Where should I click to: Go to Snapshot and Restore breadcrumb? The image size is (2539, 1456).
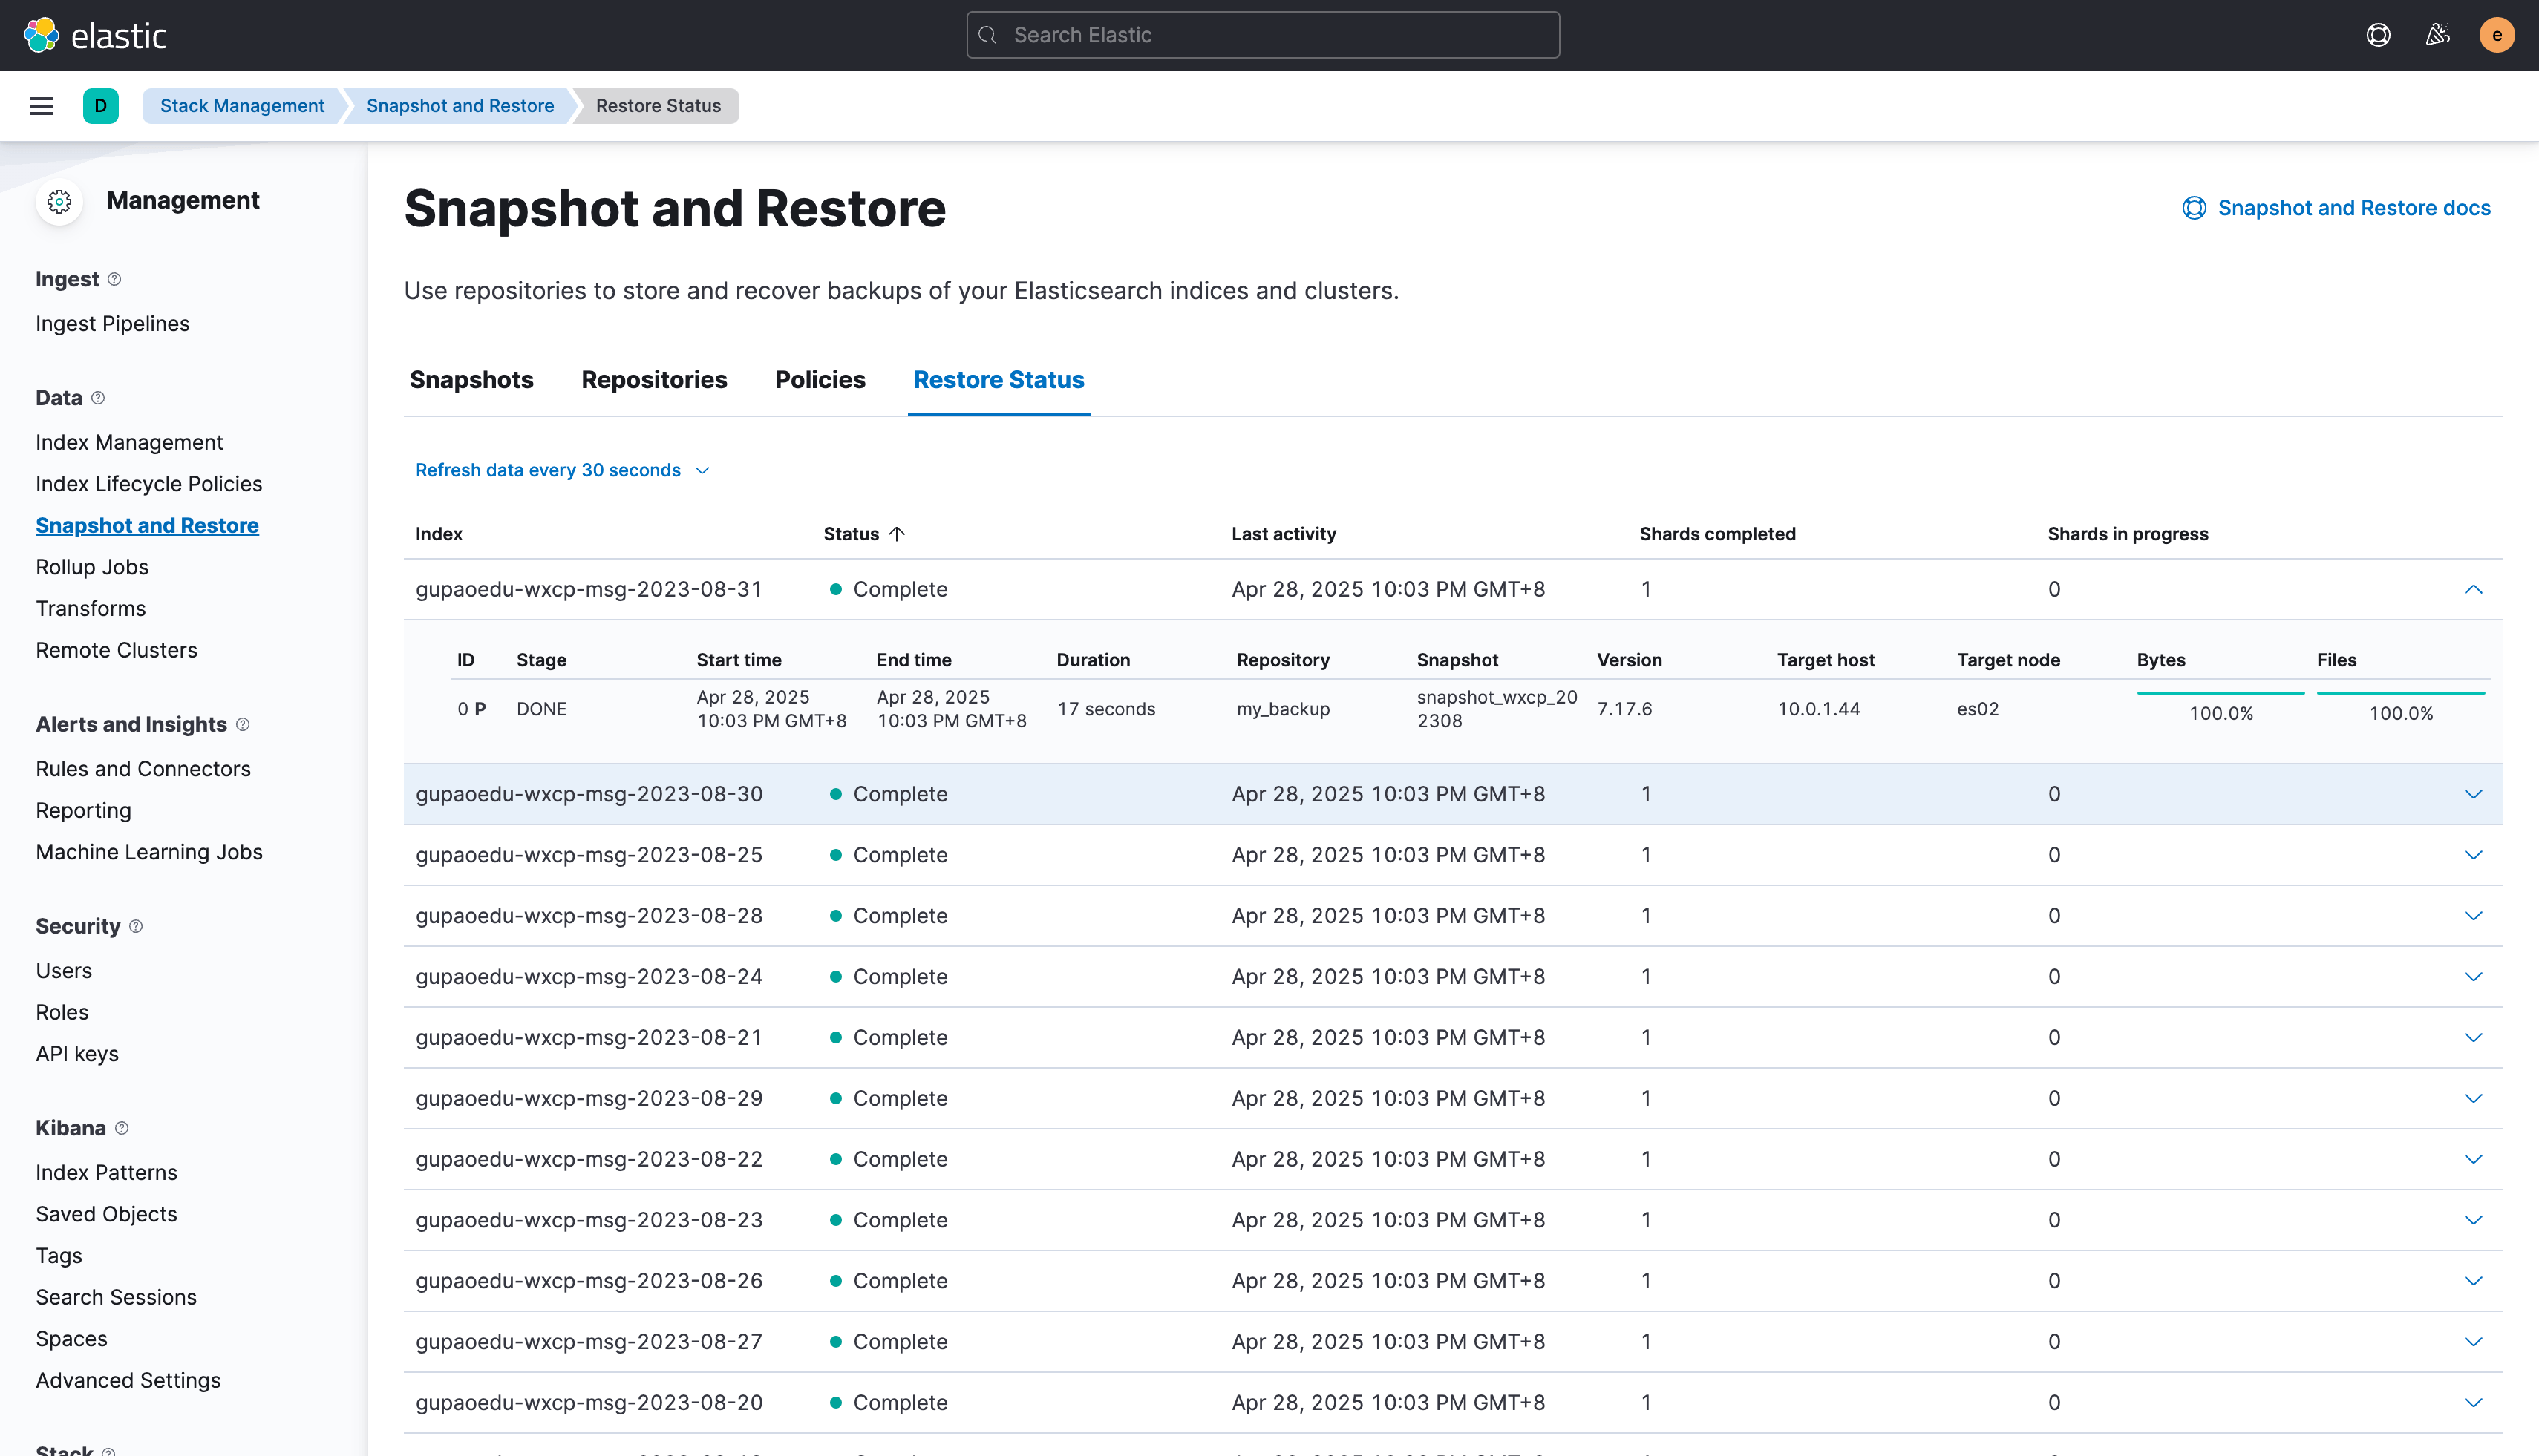(x=460, y=106)
